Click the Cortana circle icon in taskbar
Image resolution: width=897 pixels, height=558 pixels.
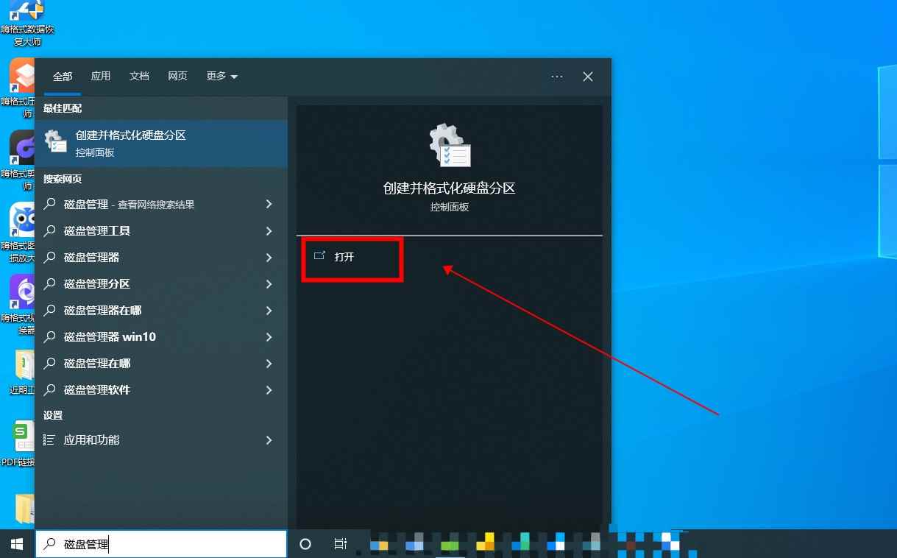tap(305, 543)
